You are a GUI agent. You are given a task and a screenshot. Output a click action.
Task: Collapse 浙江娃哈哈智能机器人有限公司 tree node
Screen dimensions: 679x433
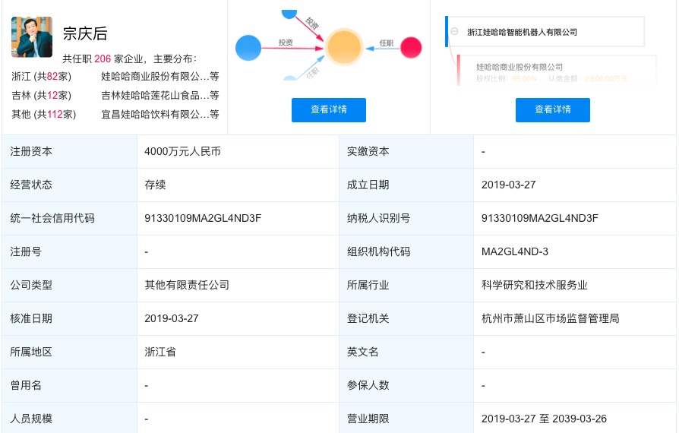point(454,32)
